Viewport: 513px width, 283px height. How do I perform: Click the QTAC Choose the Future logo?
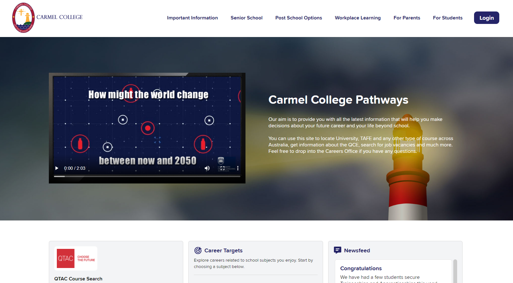click(x=76, y=258)
